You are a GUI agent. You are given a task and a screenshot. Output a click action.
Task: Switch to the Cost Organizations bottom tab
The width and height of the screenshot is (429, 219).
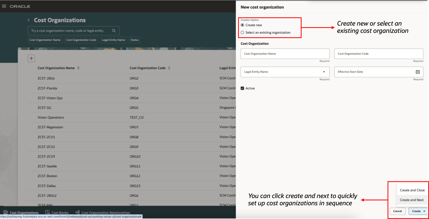pos(21,213)
